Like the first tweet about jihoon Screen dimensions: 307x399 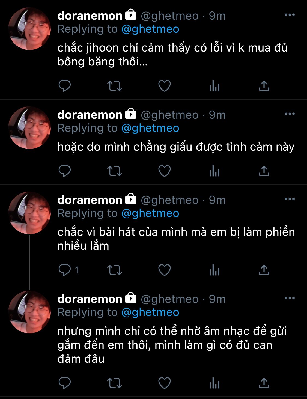[165, 86]
